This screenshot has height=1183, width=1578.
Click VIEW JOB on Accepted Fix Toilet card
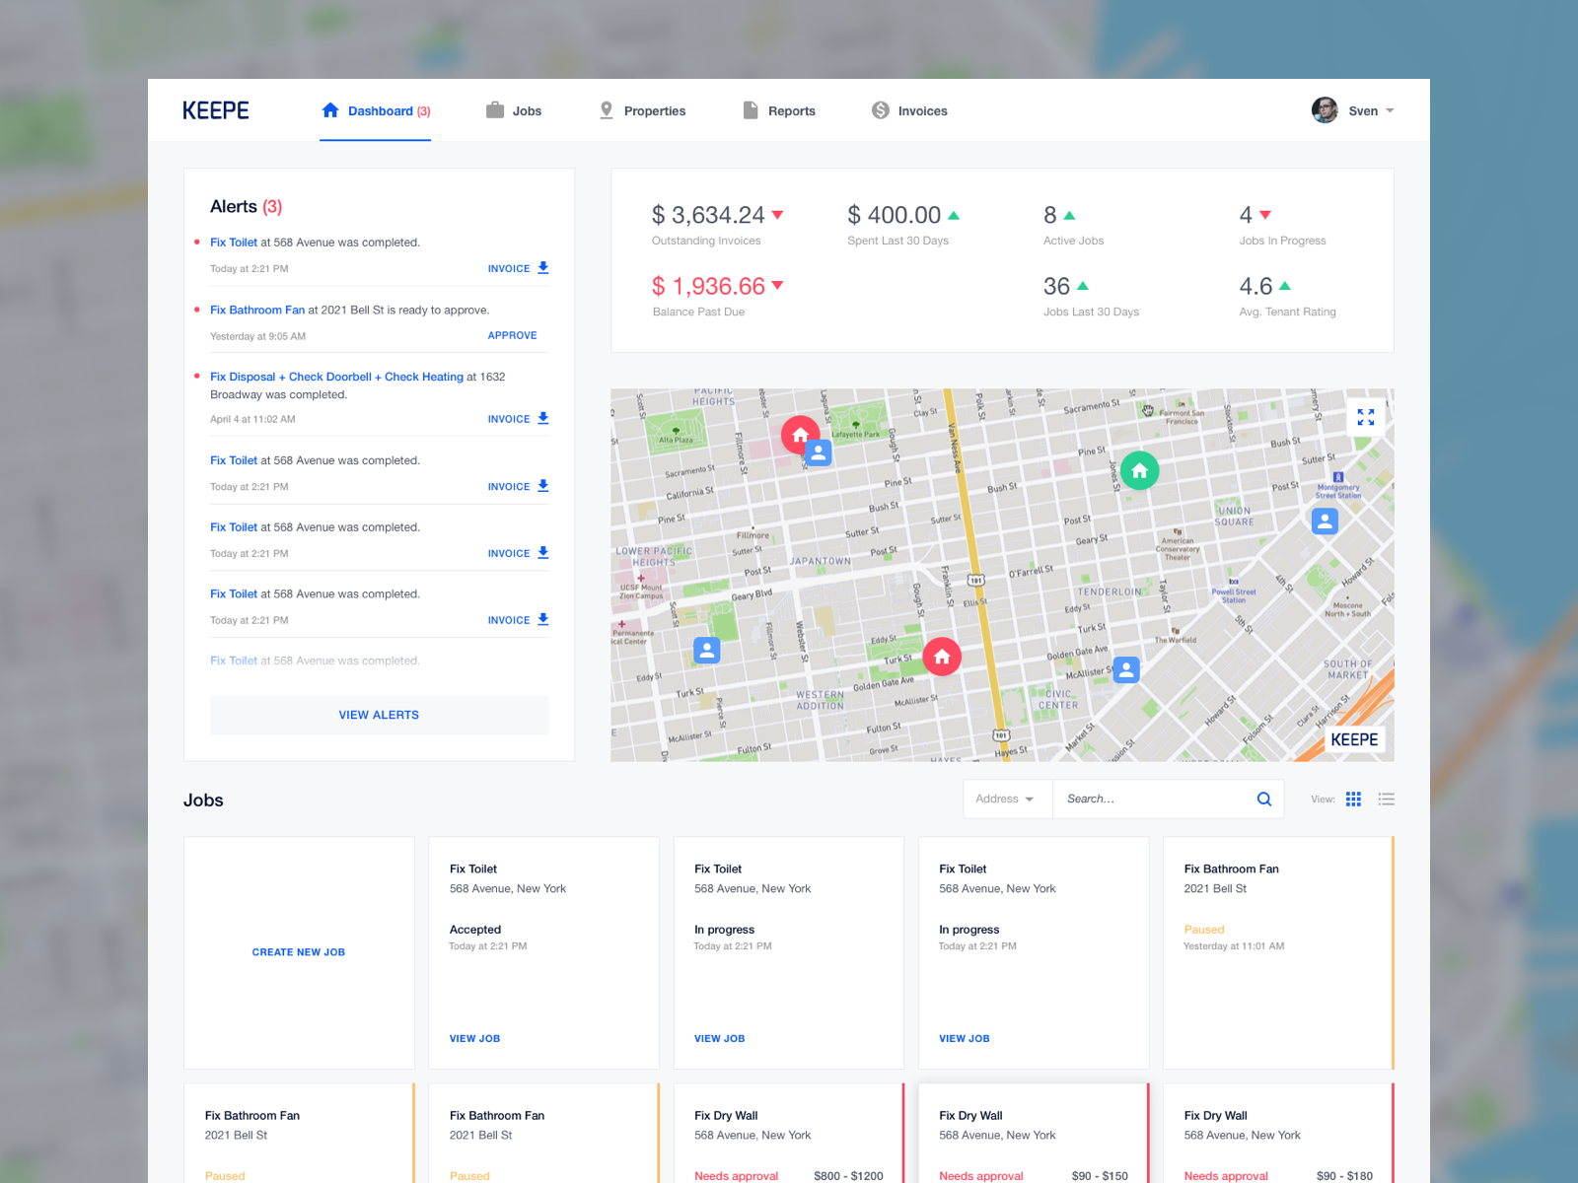click(474, 1038)
